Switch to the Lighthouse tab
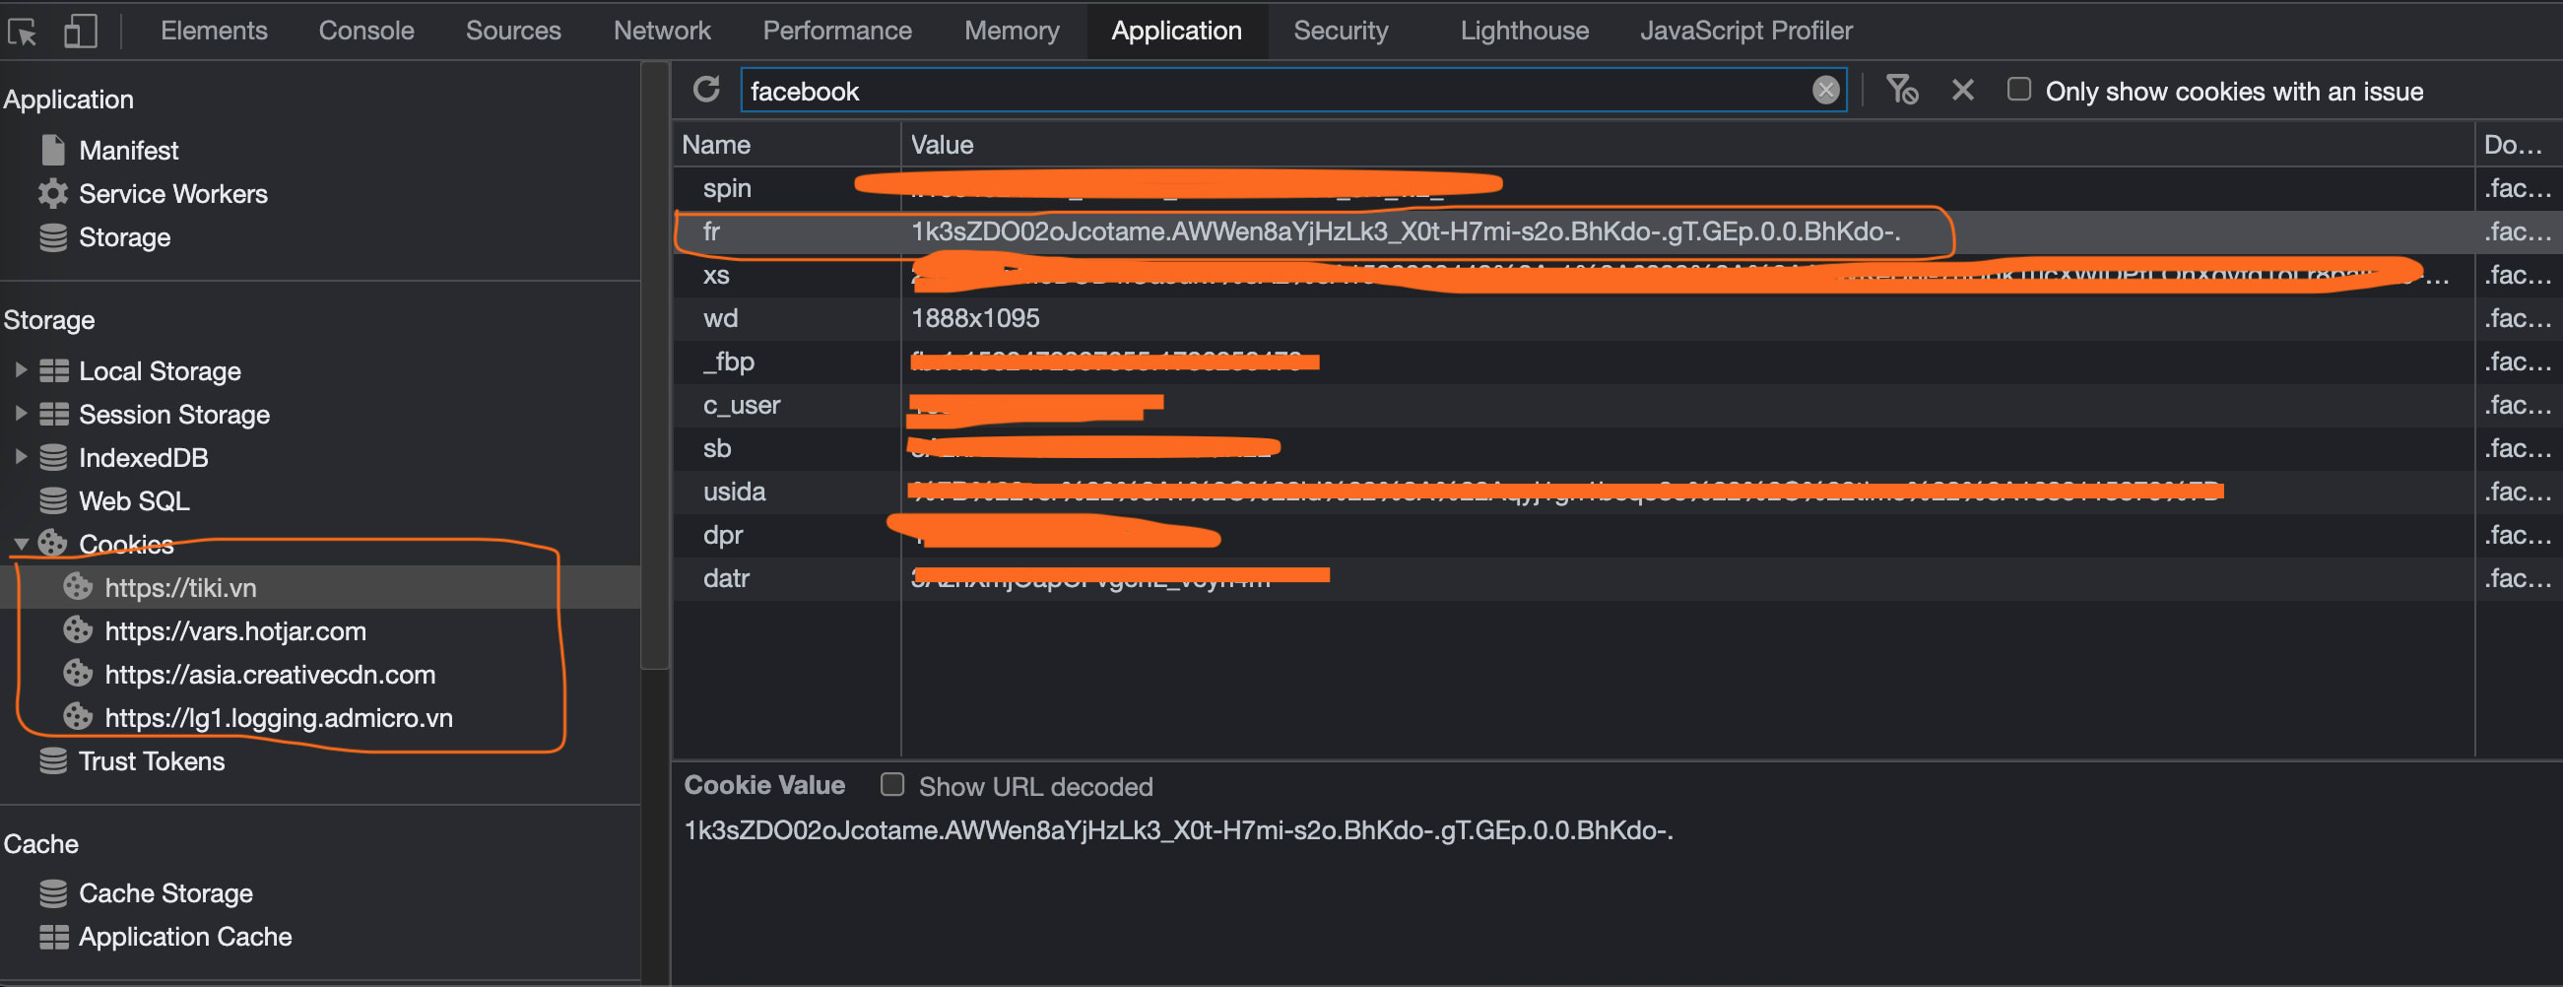The height and width of the screenshot is (987, 2563). (1523, 31)
